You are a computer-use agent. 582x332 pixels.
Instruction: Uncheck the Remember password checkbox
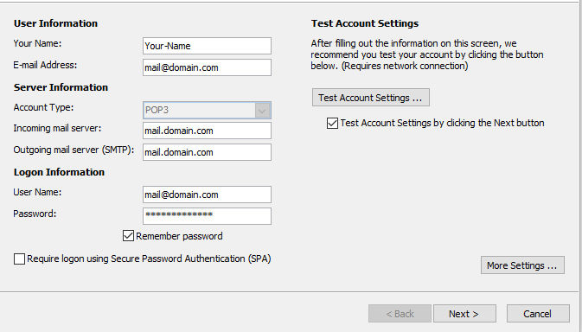point(128,236)
